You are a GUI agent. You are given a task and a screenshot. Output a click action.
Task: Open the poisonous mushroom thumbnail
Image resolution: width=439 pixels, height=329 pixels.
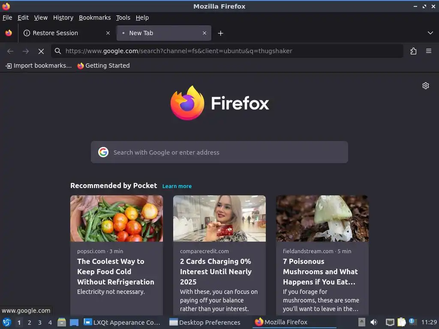(322, 218)
